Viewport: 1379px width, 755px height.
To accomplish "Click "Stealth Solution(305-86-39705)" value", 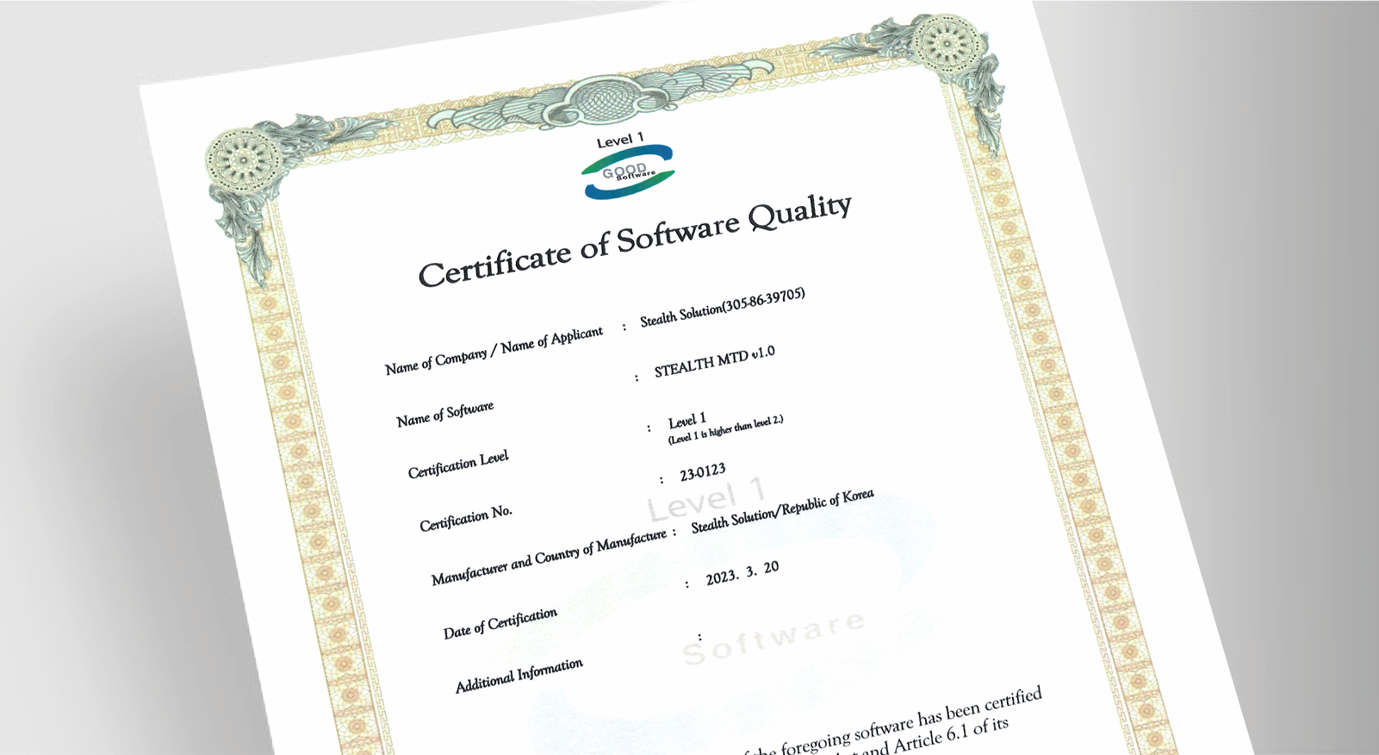I will 723,308.
